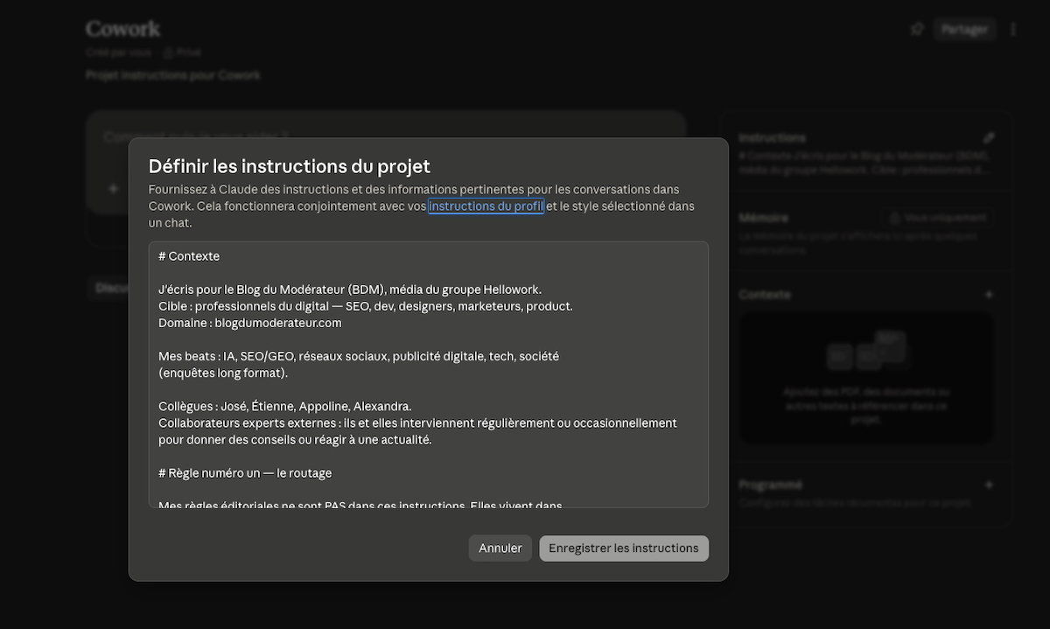1050x629 pixels.
Task: Add a scheduled task with Programmé plus icon
Action: click(x=989, y=485)
